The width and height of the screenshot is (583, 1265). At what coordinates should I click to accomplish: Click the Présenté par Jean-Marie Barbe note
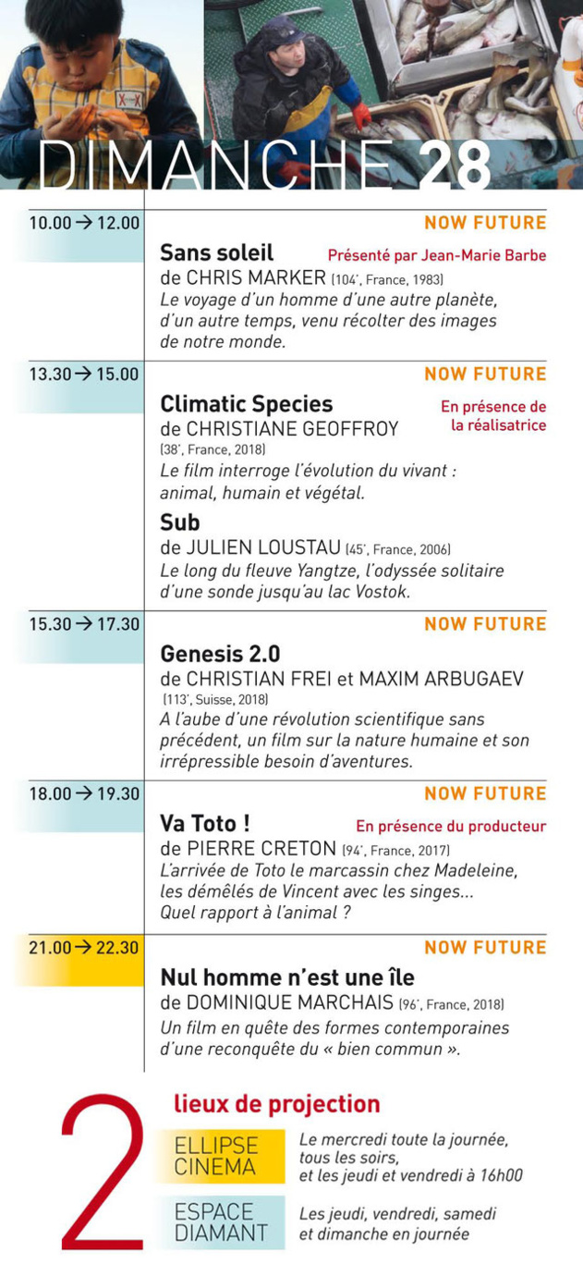437,255
